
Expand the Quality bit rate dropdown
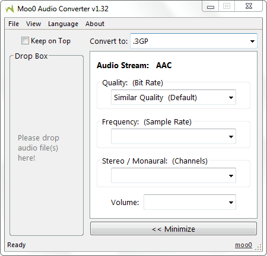tap(173, 97)
